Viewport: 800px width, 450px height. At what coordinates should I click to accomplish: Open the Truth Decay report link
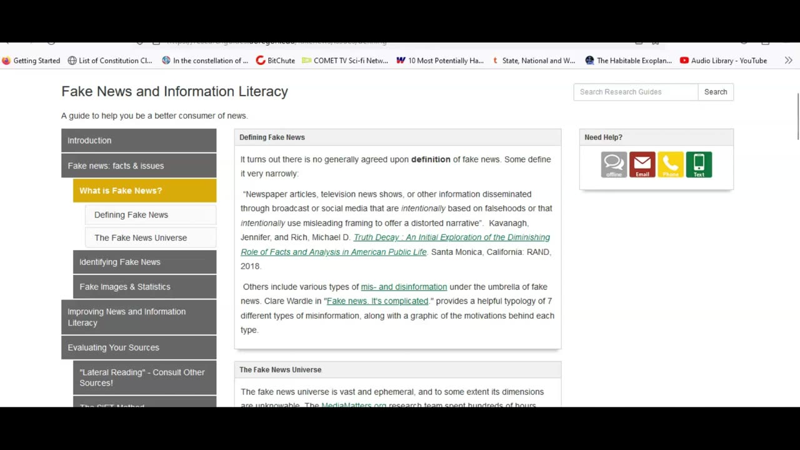pos(395,244)
